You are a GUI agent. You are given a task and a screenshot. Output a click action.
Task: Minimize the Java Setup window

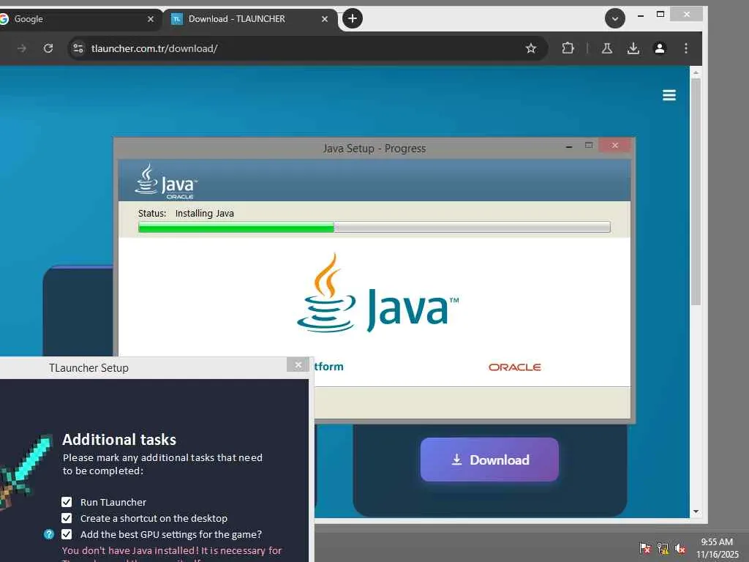(569, 146)
